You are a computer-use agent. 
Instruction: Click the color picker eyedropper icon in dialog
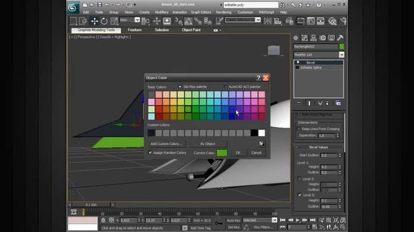(x=261, y=143)
